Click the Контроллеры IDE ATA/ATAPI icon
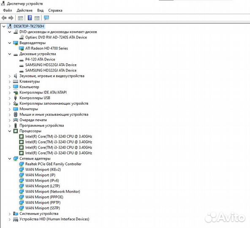 [x=16, y=92]
